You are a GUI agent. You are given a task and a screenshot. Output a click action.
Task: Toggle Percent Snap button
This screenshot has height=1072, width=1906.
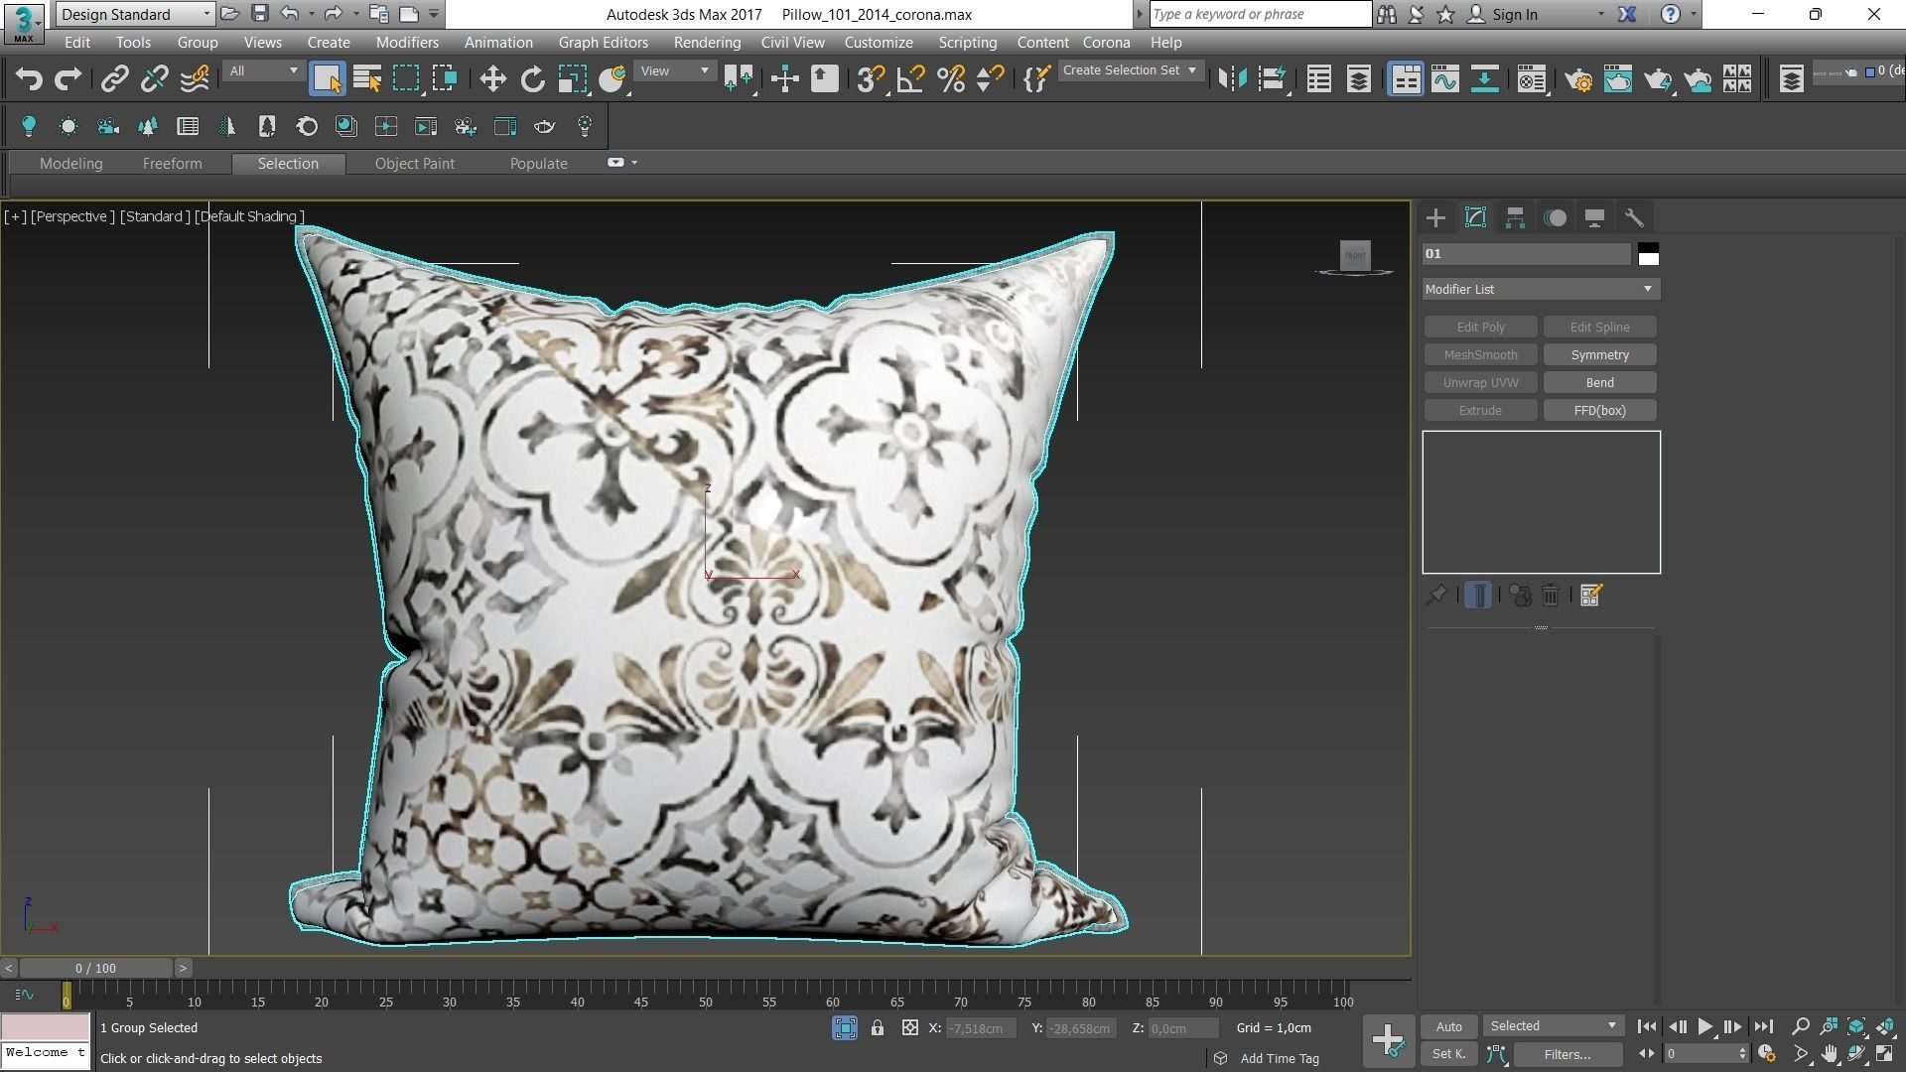point(951,79)
